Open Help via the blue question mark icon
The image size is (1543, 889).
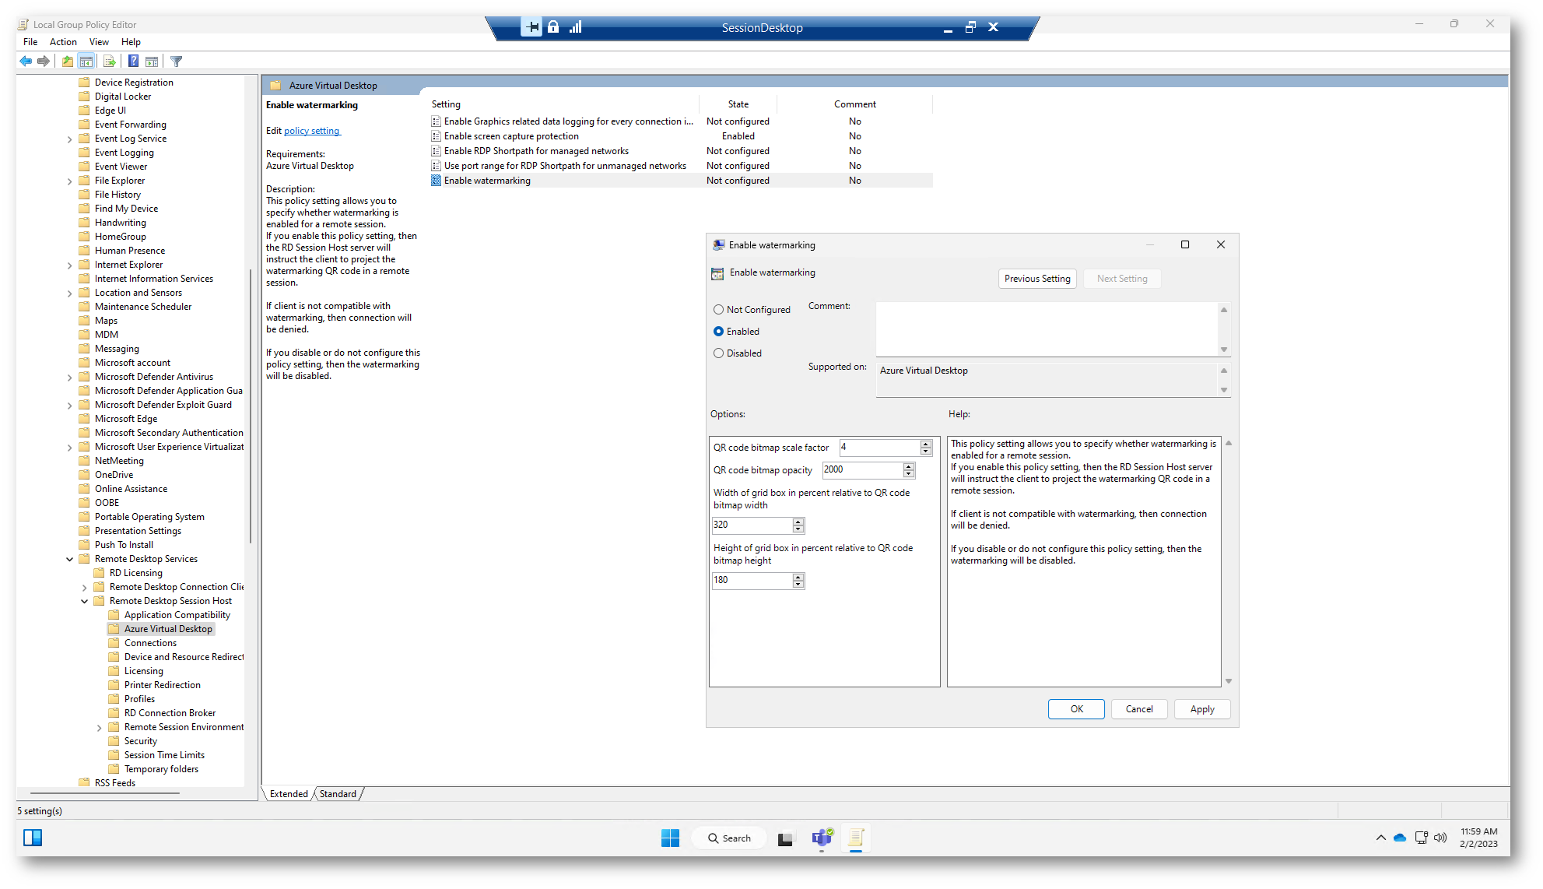tap(134, 61)
